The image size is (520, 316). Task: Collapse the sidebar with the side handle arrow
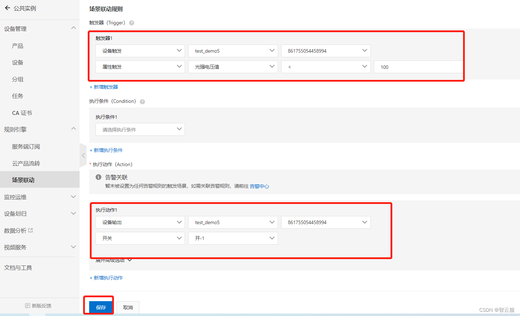[x=83, y=156]
